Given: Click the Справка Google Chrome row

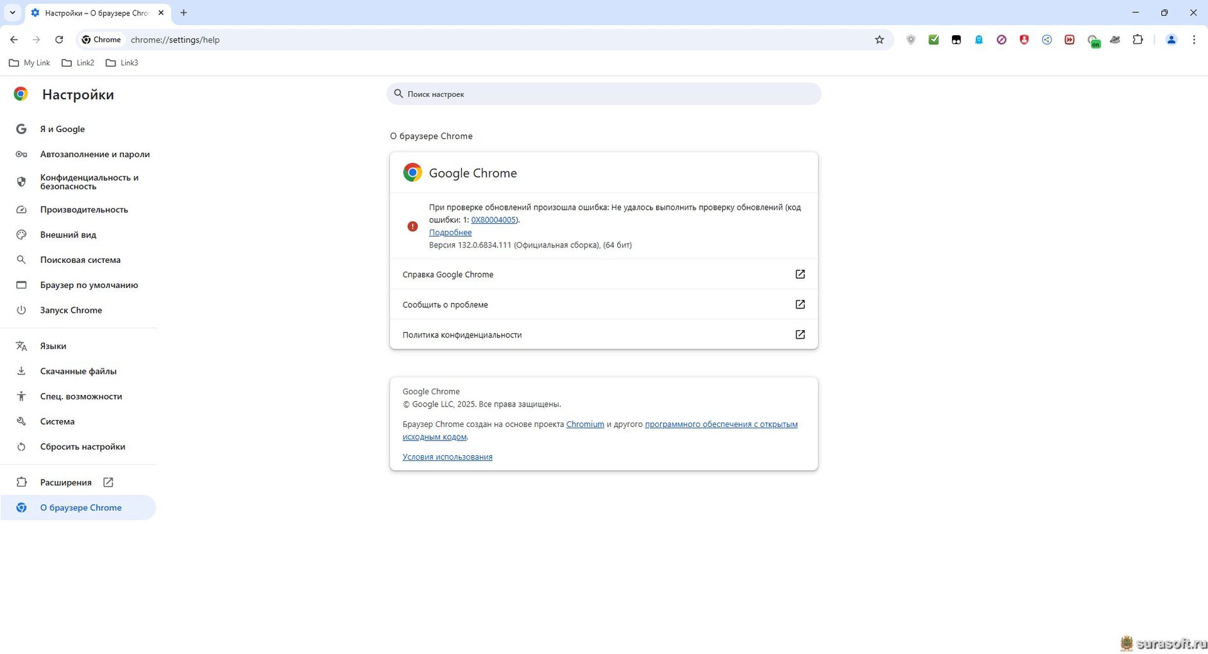Looking at the screenshot, I should tap(604, 274).
